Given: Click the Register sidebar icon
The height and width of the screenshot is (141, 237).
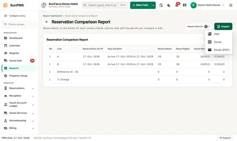Looking at the screenshot, I should tap(6, 53).
